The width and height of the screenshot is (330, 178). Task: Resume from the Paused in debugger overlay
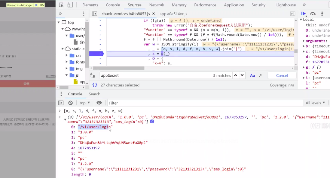[x=36, y=5]
